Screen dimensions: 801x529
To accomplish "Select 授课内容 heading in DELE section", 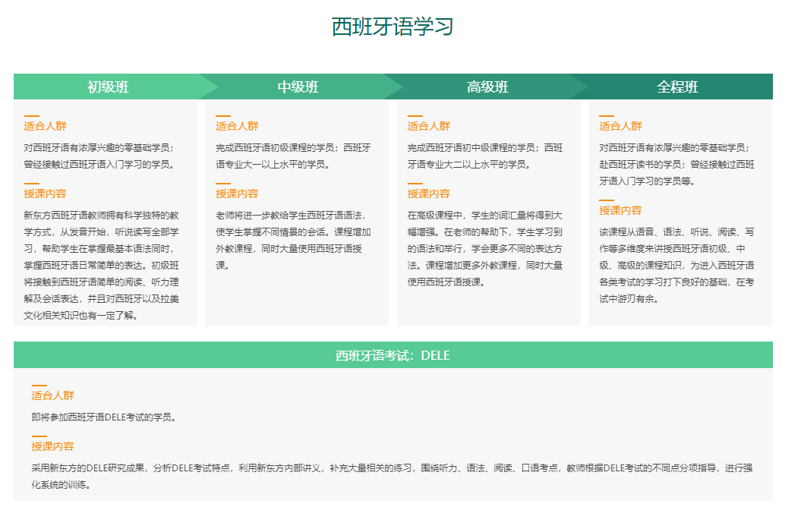I will 53,446.
